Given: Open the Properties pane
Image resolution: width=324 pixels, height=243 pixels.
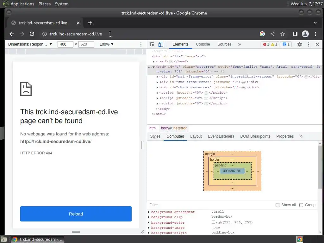Looking at the screenshot, I should [x=285, y=136].
